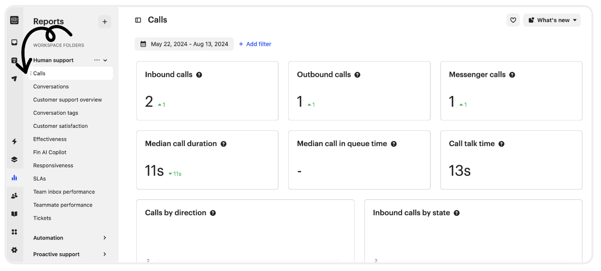The height and width of the screenshot is (271, 601).
Task: Open the Knowledge book icon
Action: coord(14,214)
